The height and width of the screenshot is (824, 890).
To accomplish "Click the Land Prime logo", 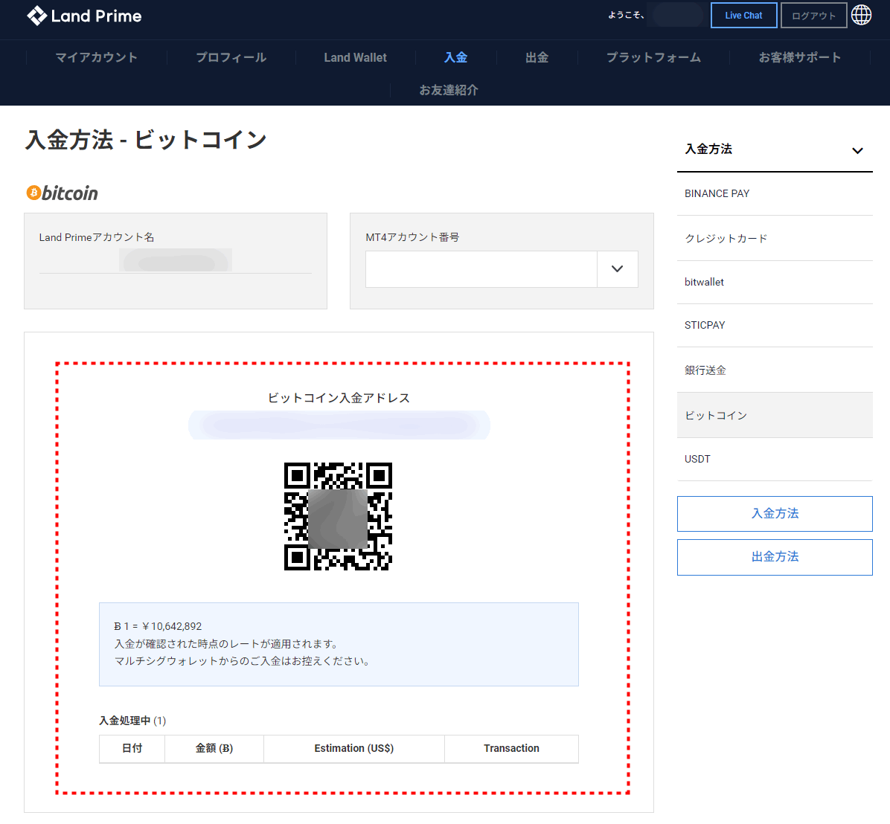I will pyautogui.click(x=84, y=16).
